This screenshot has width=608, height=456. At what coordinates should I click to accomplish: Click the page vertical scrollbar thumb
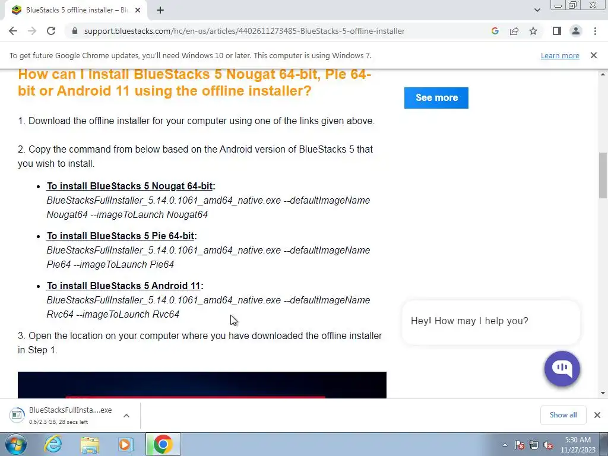603,175
